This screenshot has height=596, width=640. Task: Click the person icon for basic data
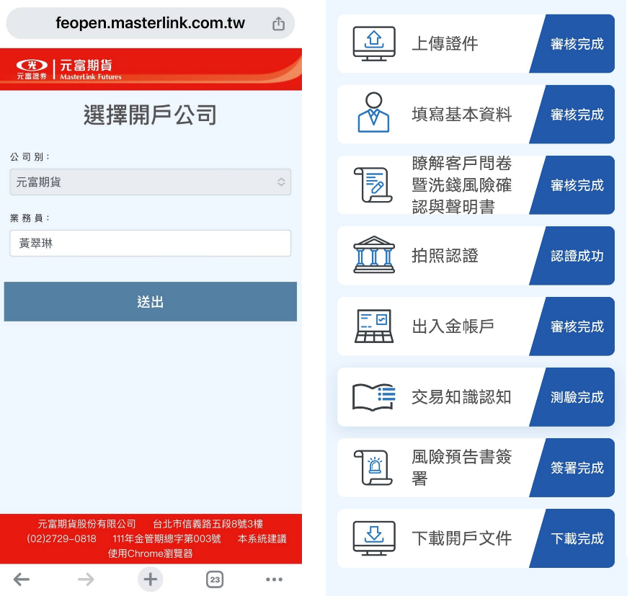coord(373,112)
